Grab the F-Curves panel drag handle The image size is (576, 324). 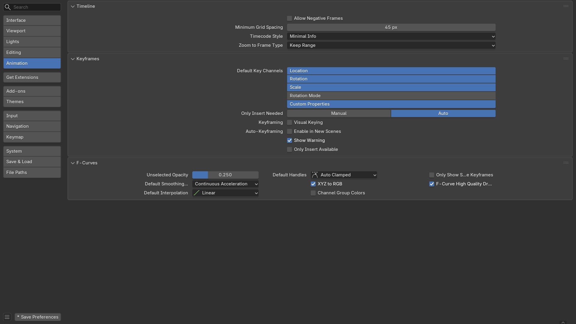pyautogui.click(x=566, y=163)
